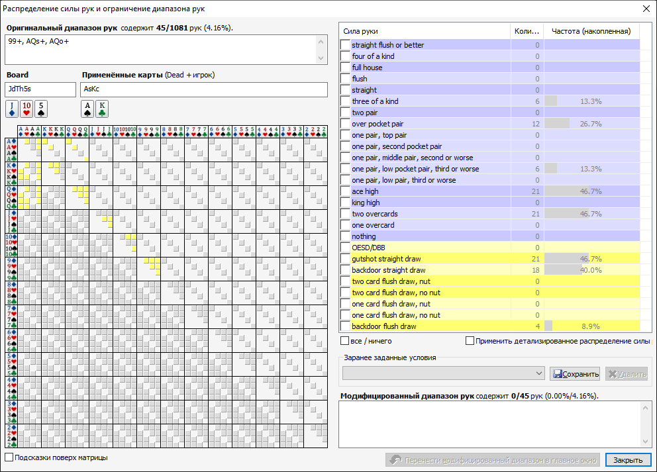Open the predefined conditions dropdown
Screen dimensions: 657x472
(443, 374)
